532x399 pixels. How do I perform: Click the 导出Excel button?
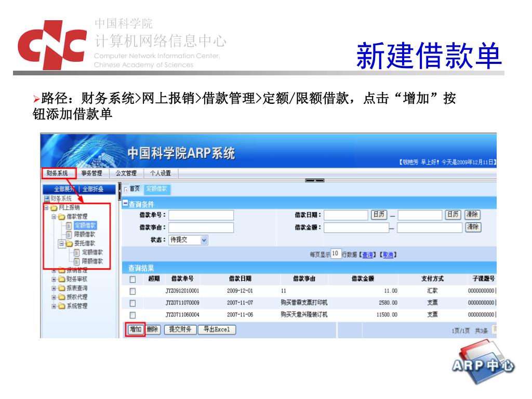tap(217, 329)
